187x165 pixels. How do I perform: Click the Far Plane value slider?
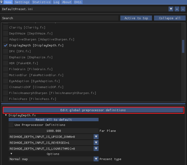[53, 131]
